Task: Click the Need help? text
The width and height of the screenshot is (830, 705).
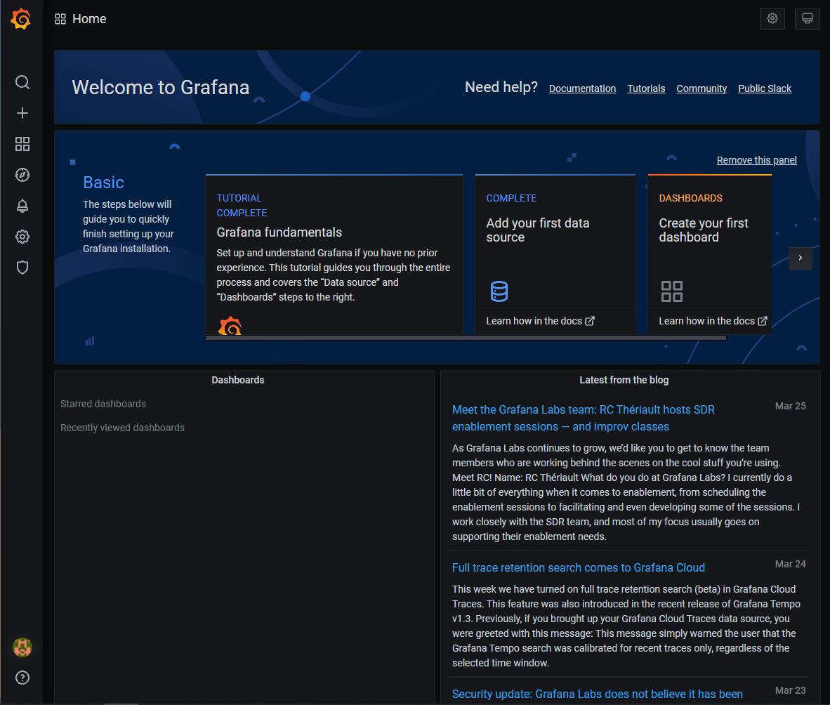Action: (501, 87)
